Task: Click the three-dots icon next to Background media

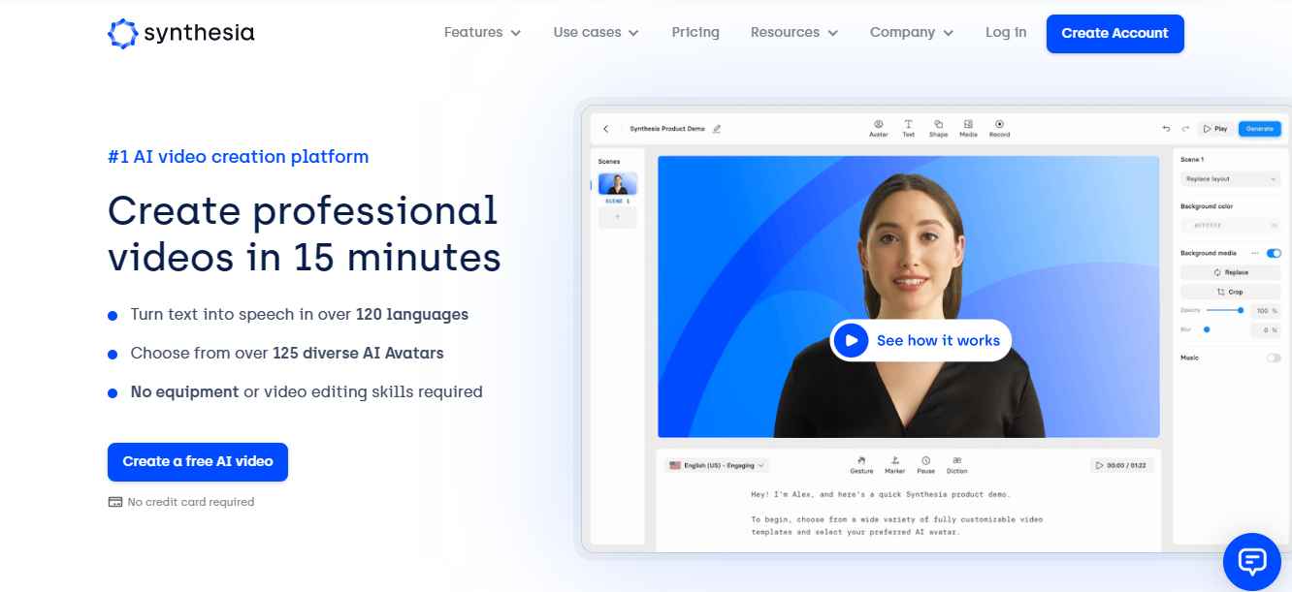Action: tap(1254, 253)
